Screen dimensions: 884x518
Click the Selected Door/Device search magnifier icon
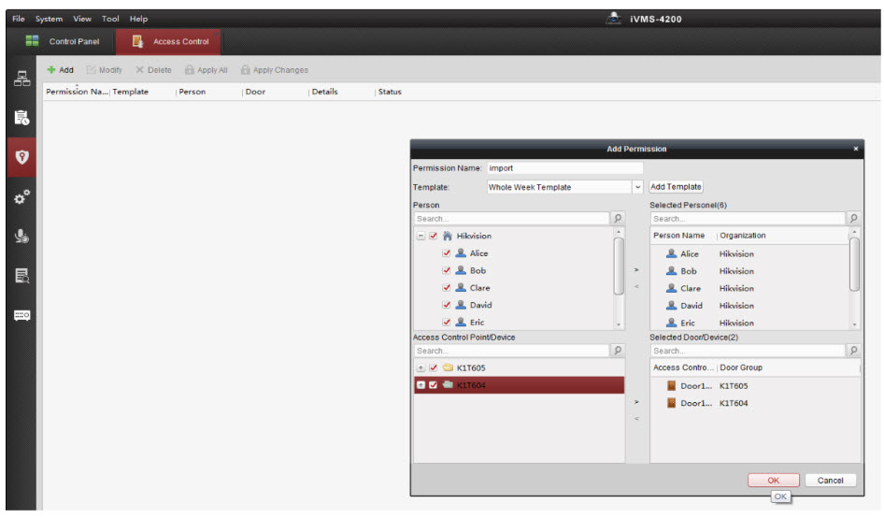pyautogui.click(x=852, y=351)
